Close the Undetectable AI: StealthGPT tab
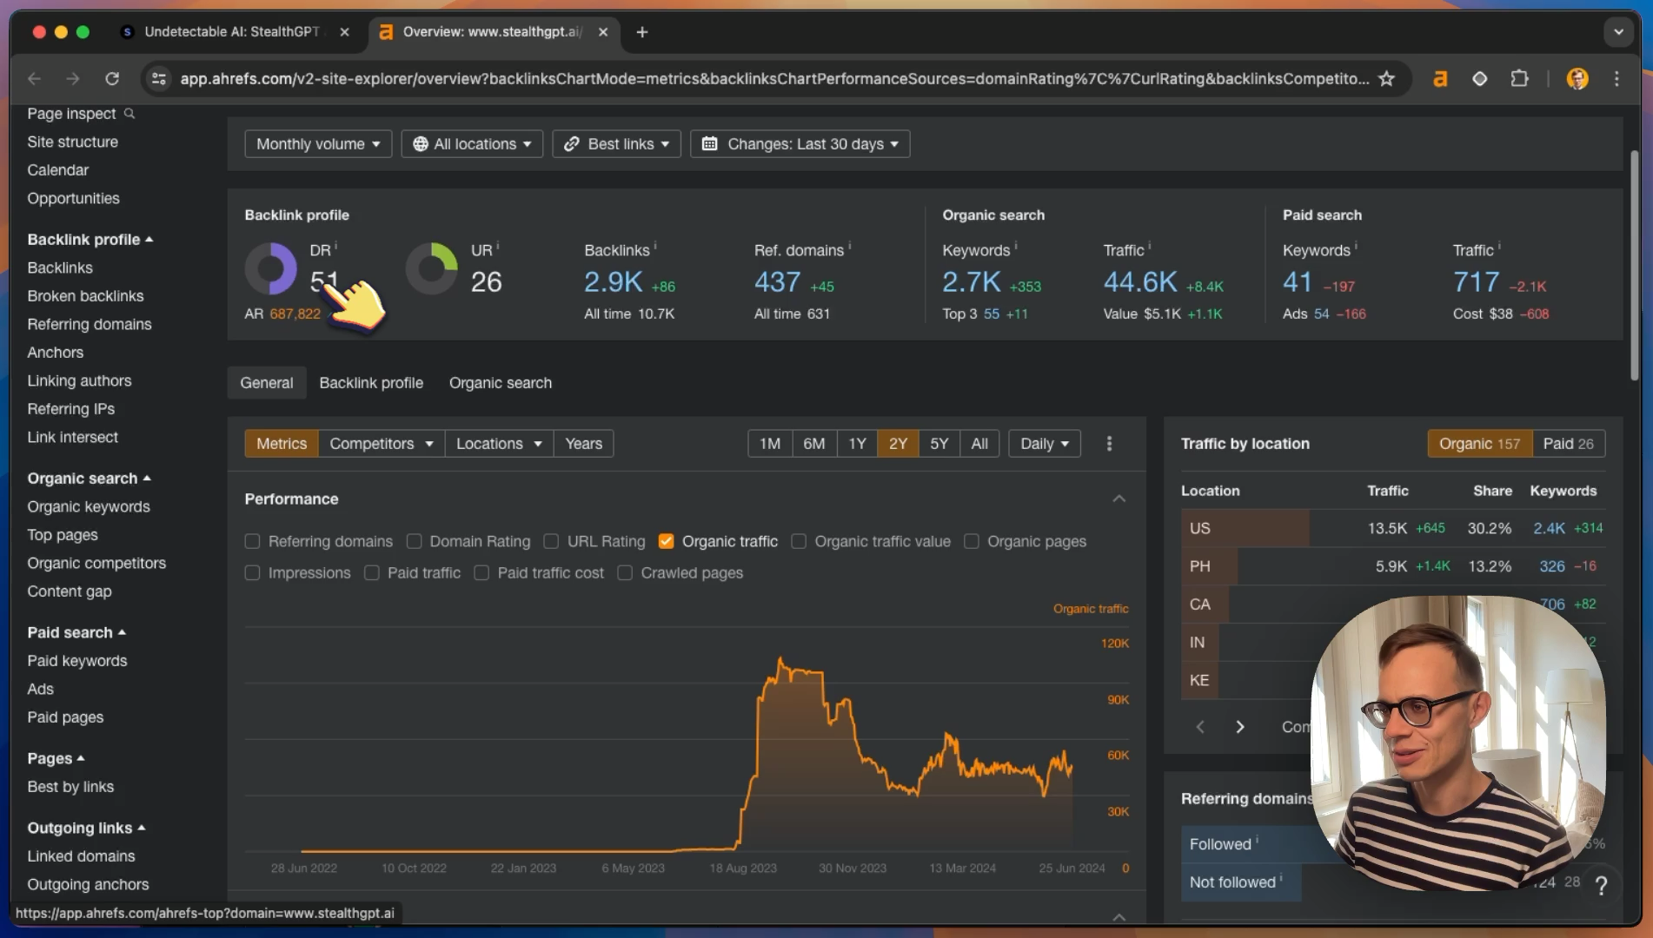 [x=345, y=32]
